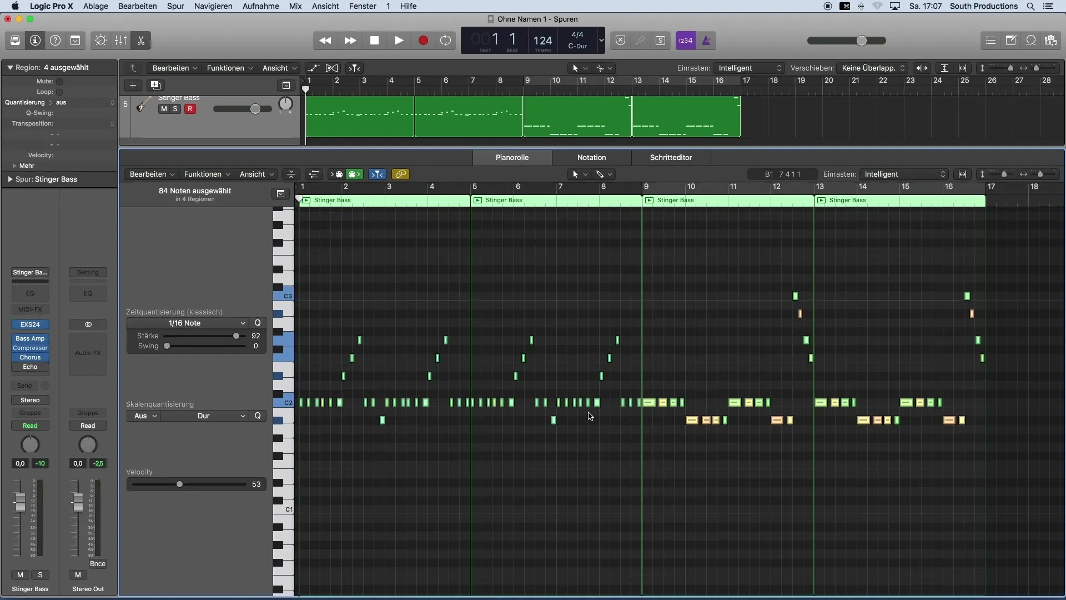Toggle Record enable on Stinger Bass

(x=190, y=108)
